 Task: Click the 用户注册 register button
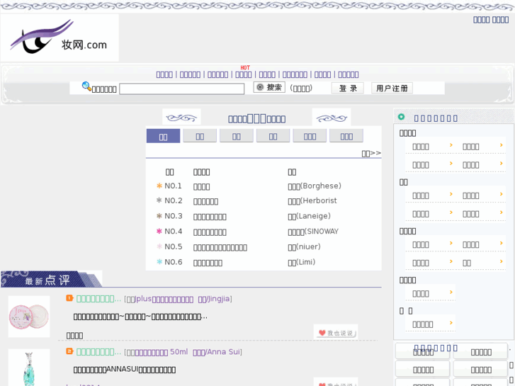pyautogui.click(x=392, y=88)
